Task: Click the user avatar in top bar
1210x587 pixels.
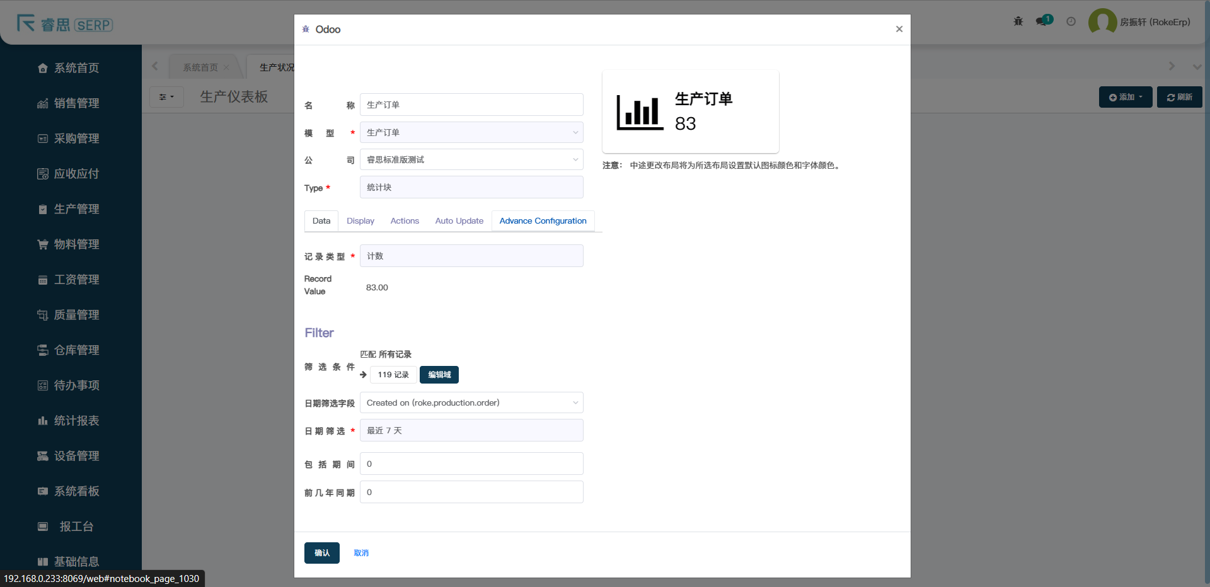Action: pos(1102,22)
